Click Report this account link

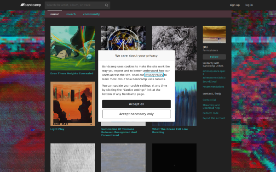[214, 118]
